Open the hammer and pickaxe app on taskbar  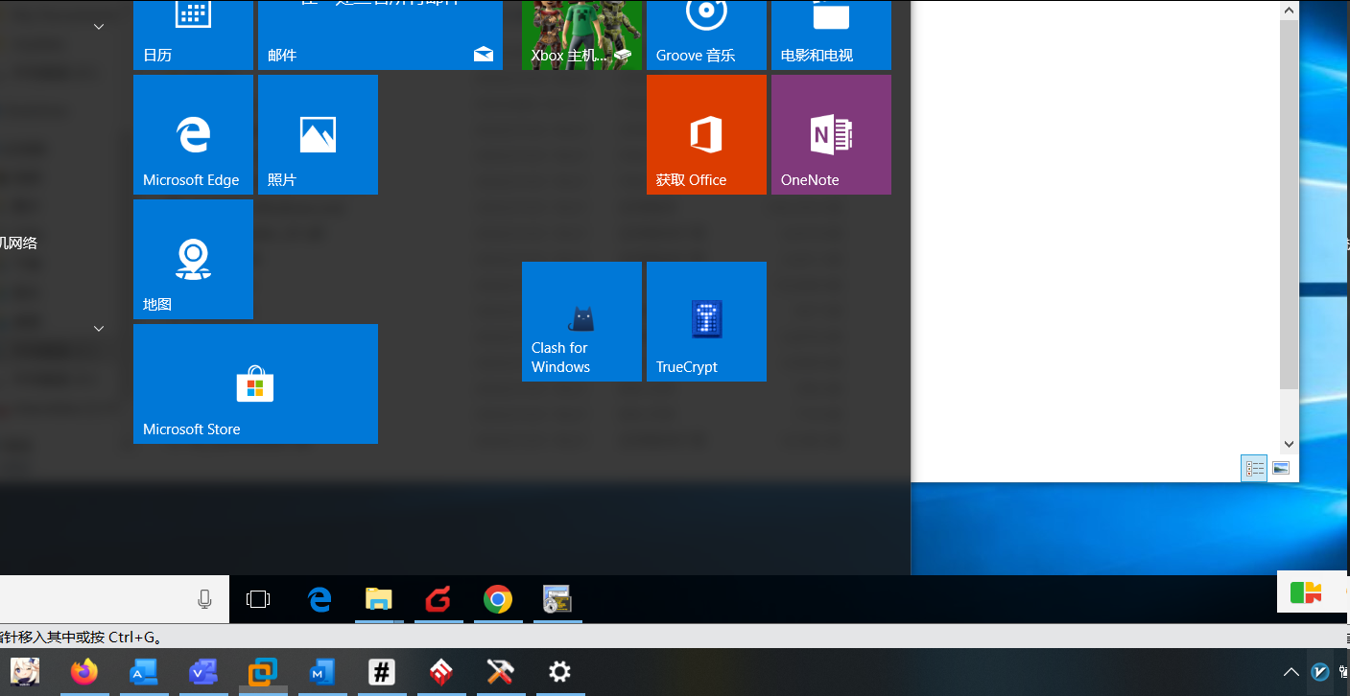click(x=500, y=672)
